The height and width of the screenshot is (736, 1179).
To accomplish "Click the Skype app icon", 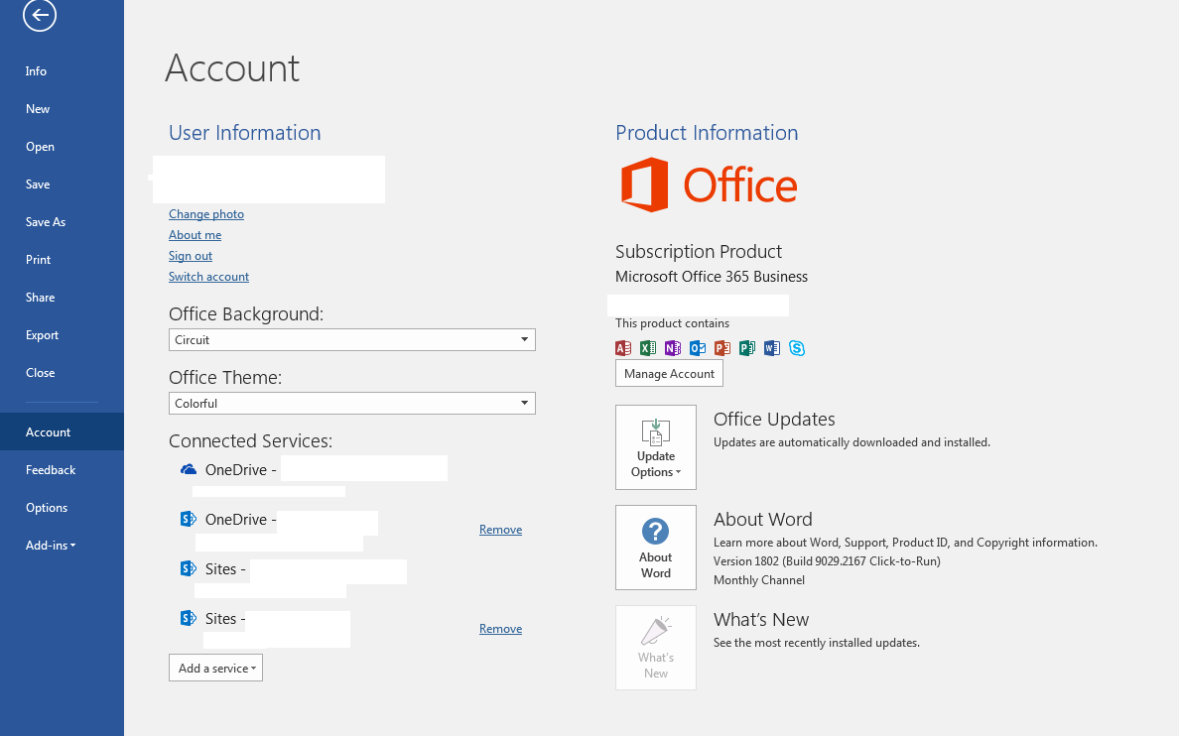I will [x=797, y=348].
